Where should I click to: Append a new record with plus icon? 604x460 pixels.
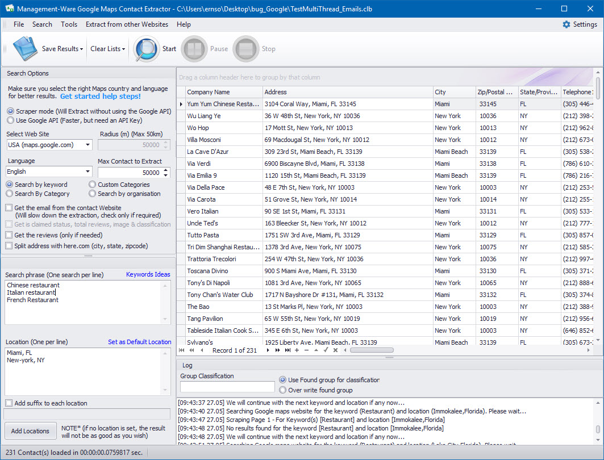click(x=297, y=350)
